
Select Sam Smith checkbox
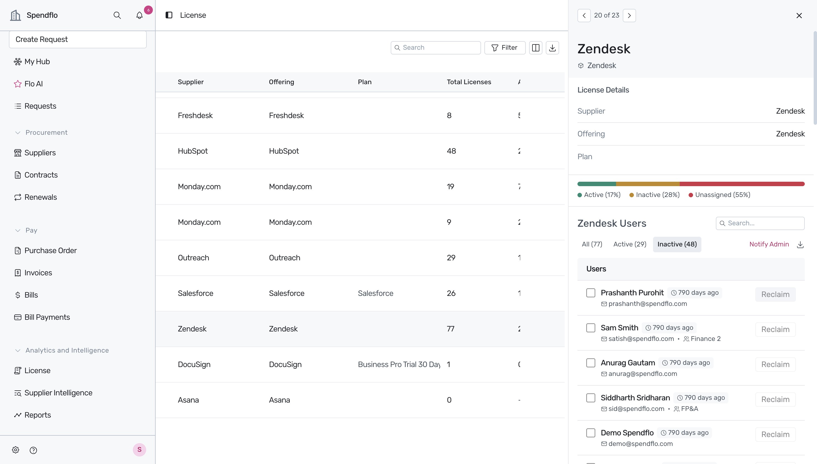[591, 328]
